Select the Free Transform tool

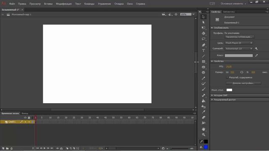point(203,28)
